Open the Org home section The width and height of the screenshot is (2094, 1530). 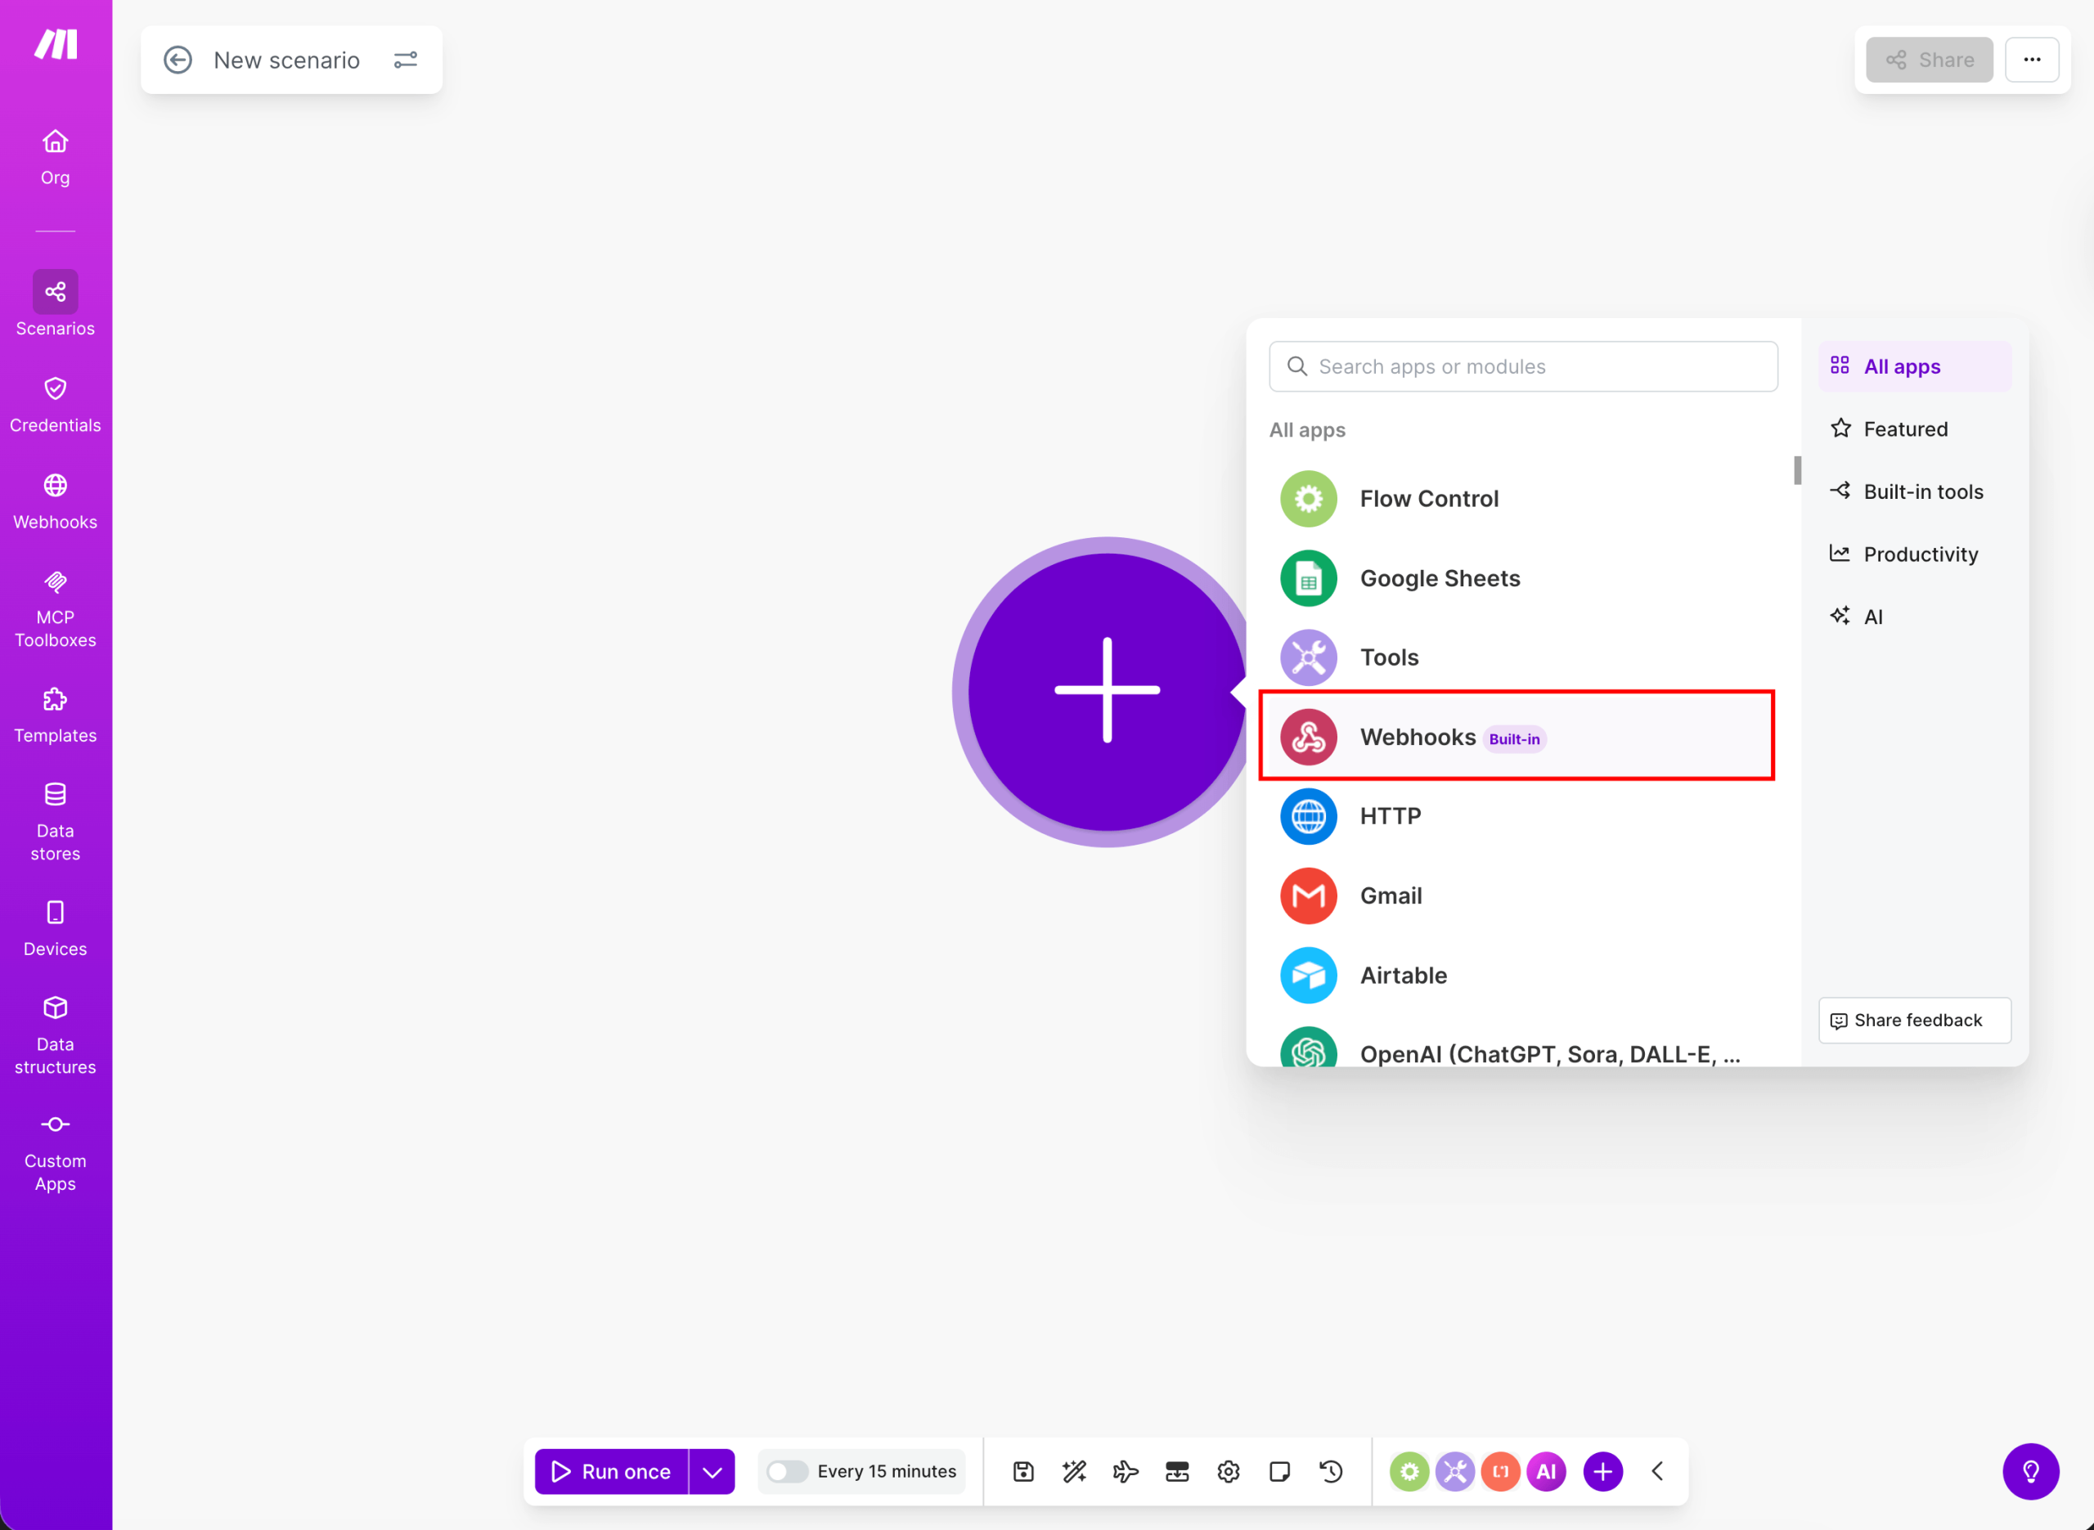click(56, 158)
